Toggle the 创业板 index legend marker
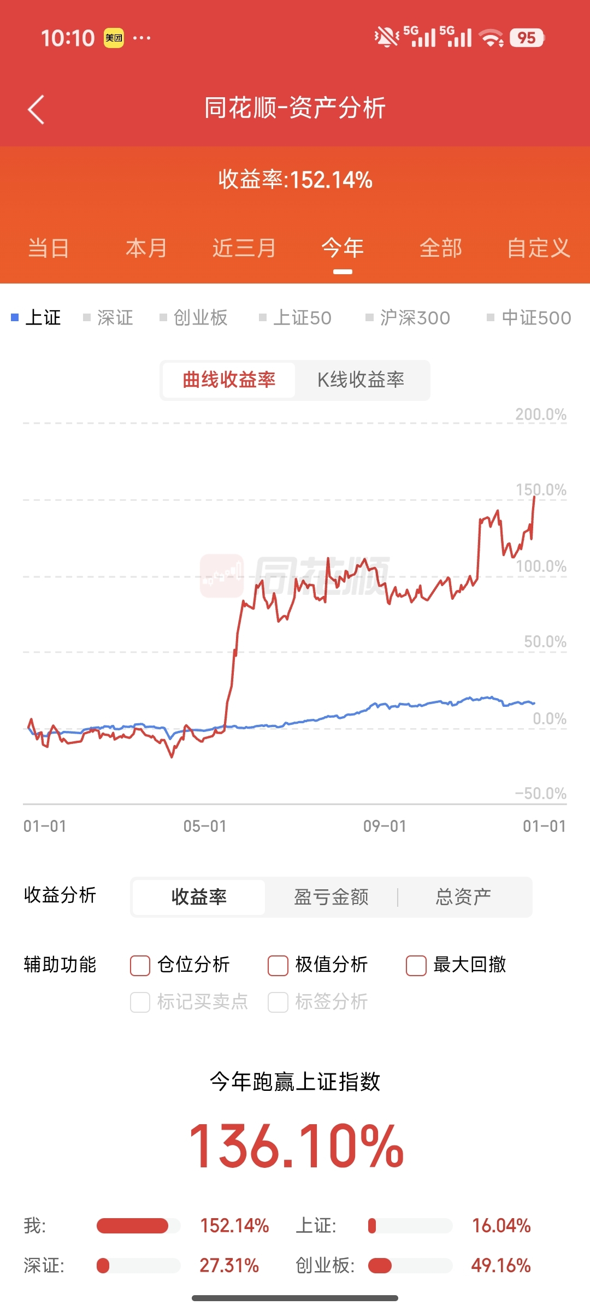The width and height of the screenshot is (590, 1311). coord(163,317)
